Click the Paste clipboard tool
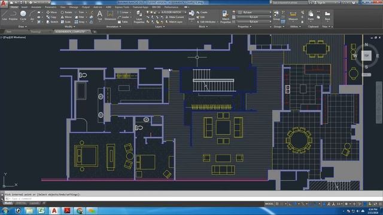Image resolution: width=383 pixels, height=215 pixels. click(x=311, y=16)
